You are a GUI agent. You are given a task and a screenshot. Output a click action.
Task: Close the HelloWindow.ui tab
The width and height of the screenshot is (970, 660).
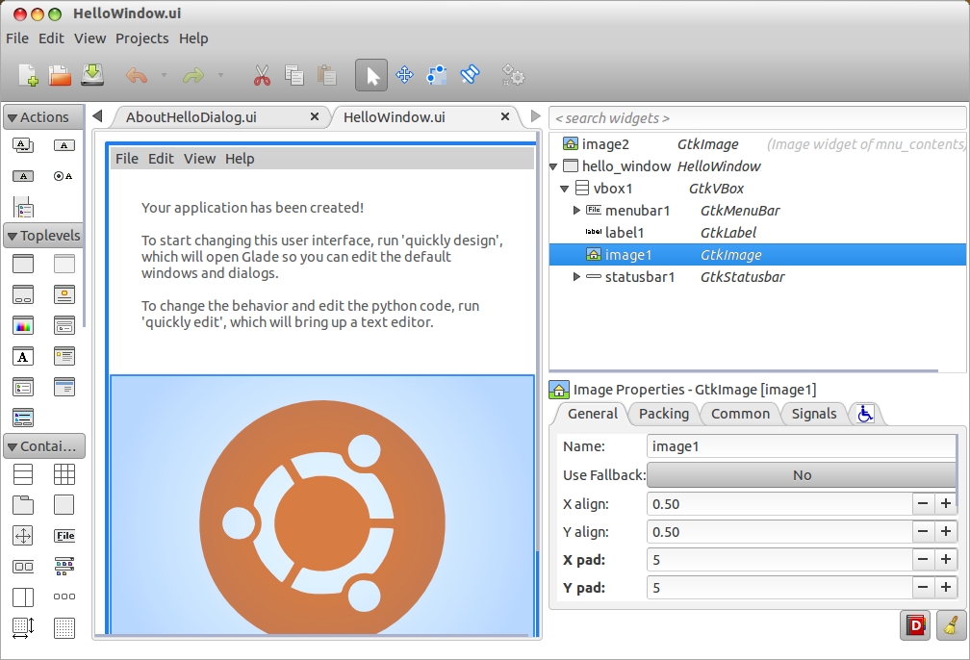(505, 116)
